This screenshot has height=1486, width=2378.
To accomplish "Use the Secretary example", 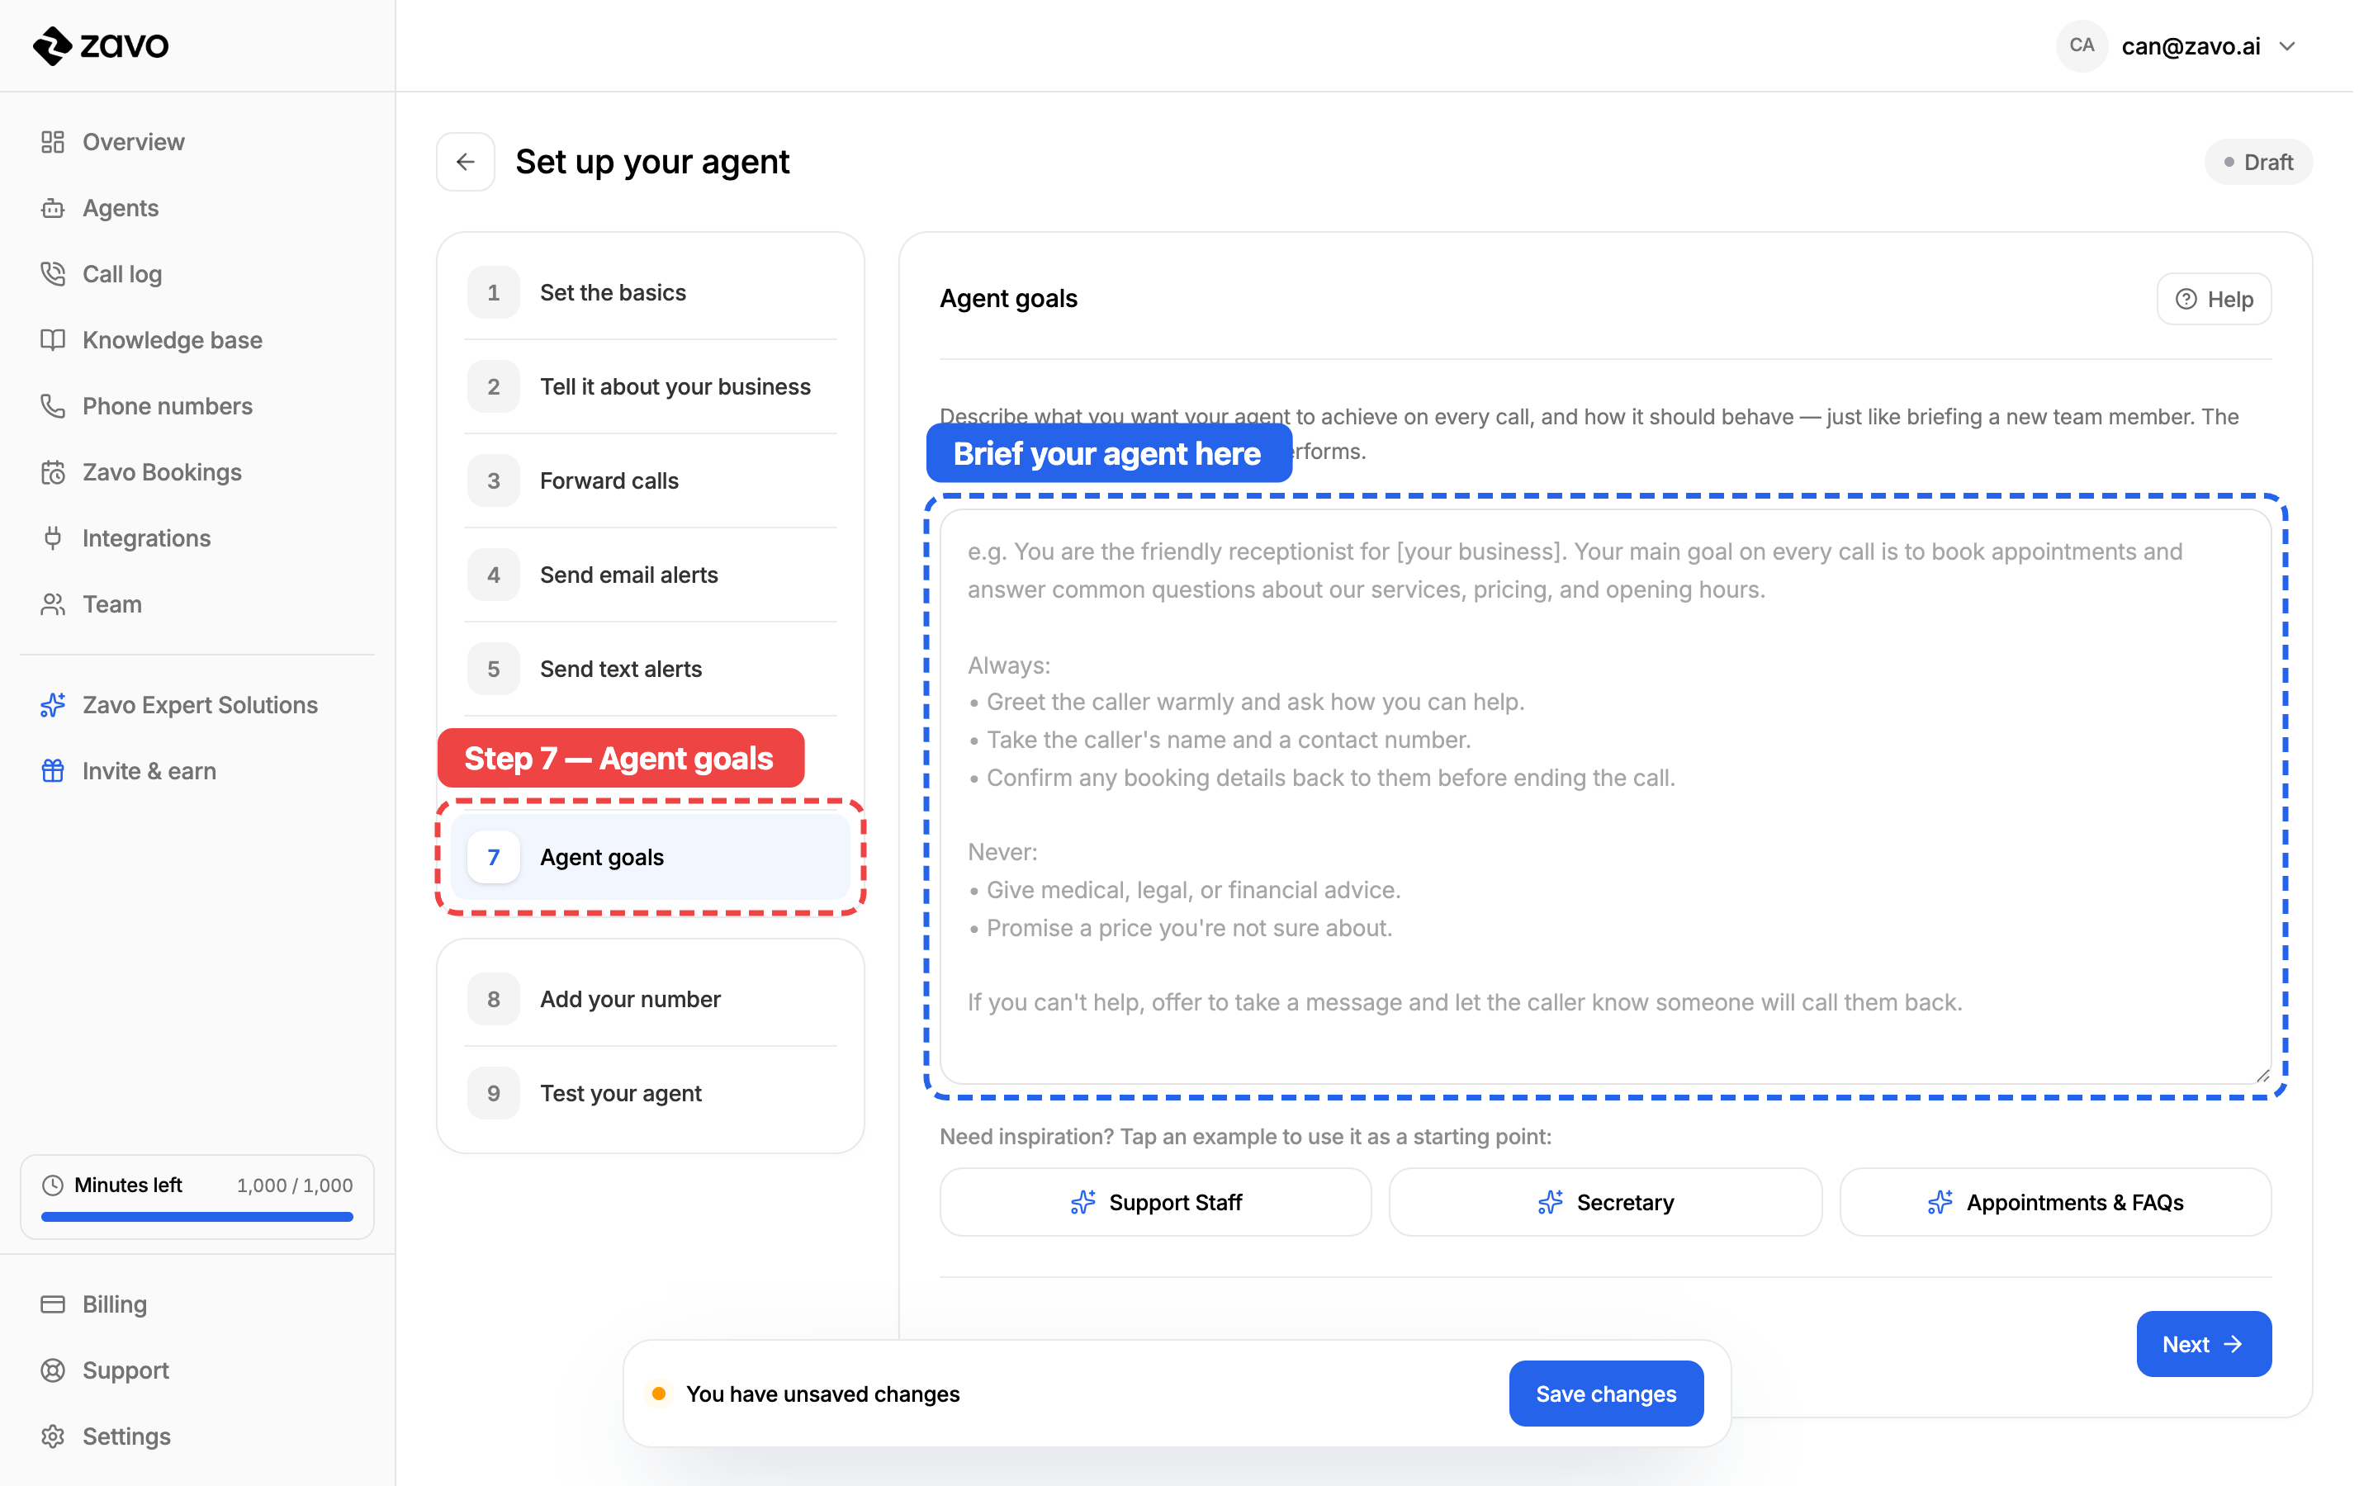I will [x=1606, y=1202].
